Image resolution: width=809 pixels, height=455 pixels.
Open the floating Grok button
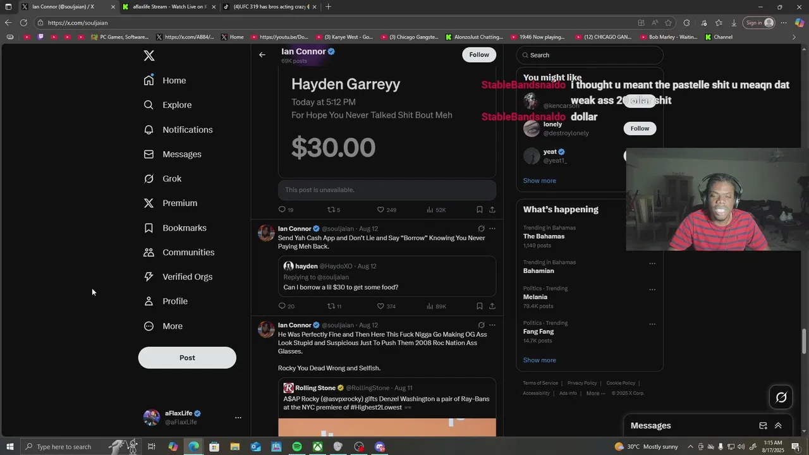point(781,397)
